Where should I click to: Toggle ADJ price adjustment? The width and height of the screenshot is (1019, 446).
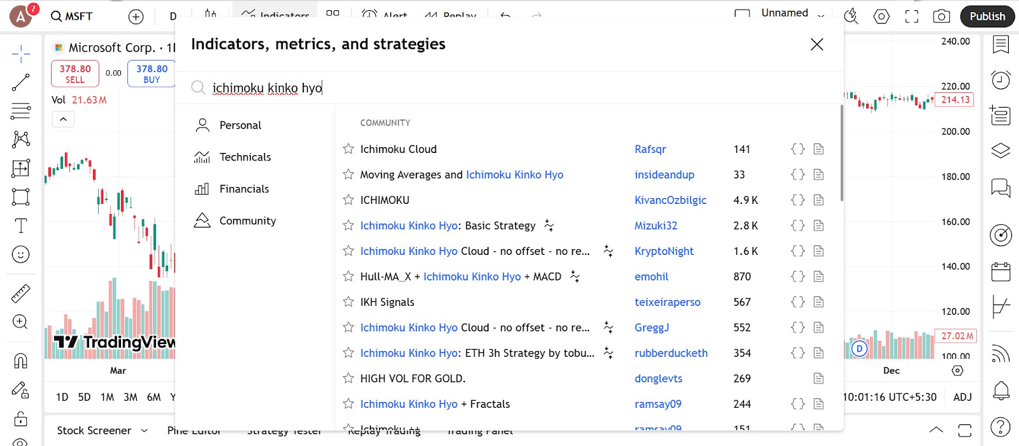click(962, 397)
